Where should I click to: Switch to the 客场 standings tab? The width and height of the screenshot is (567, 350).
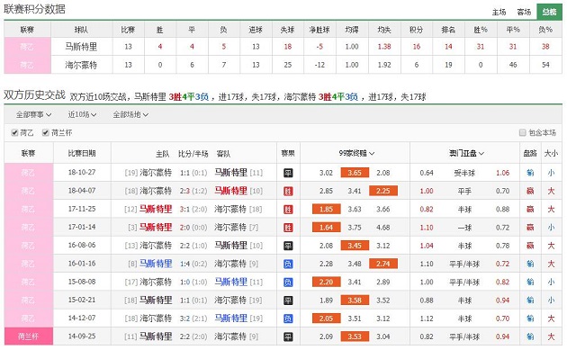click(x=524, y=12)
